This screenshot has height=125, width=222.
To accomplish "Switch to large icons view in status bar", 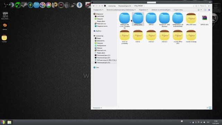I will 210,108.
